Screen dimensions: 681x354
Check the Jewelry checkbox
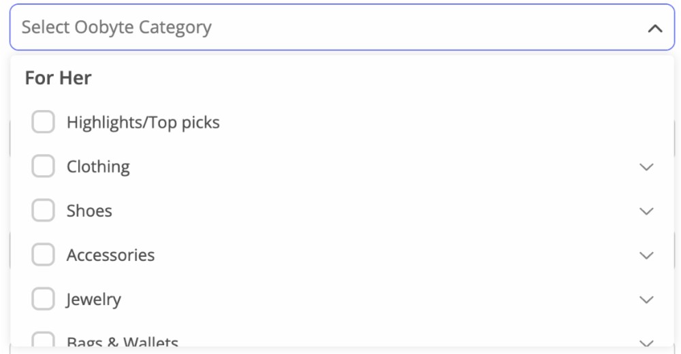[43, 299]
